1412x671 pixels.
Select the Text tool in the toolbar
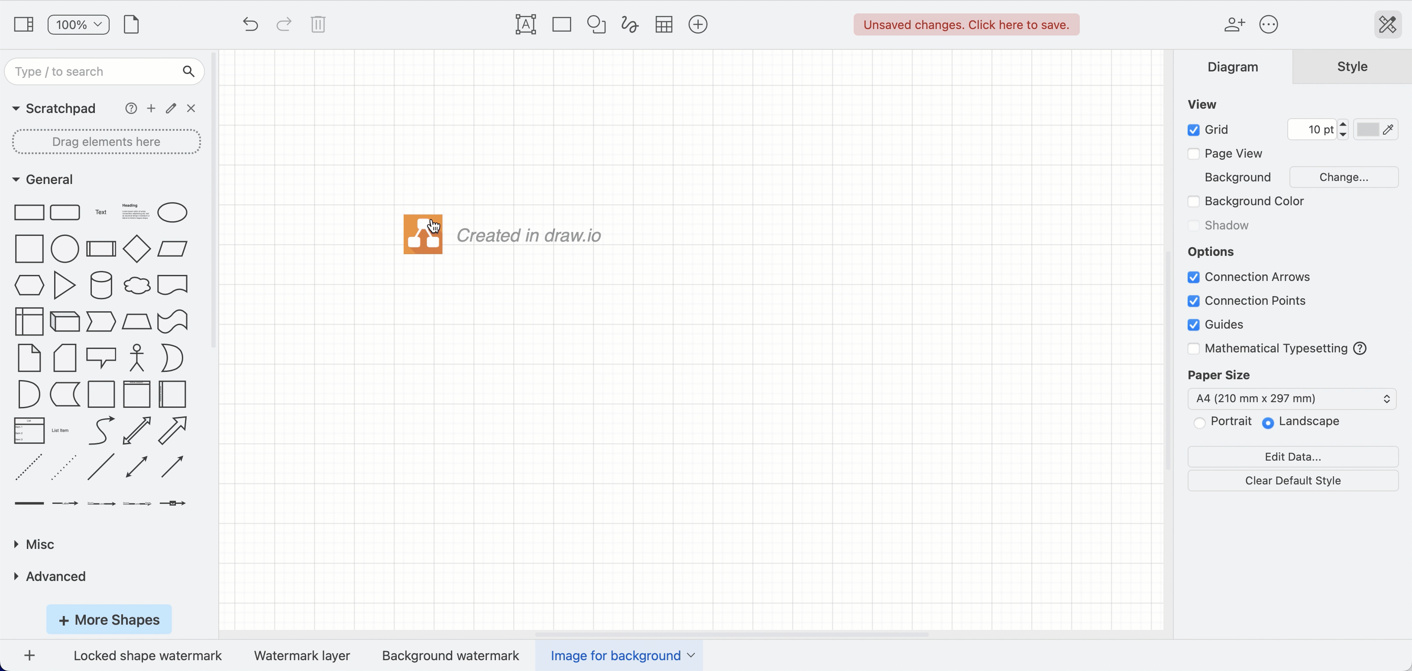(x=525, y=24)
